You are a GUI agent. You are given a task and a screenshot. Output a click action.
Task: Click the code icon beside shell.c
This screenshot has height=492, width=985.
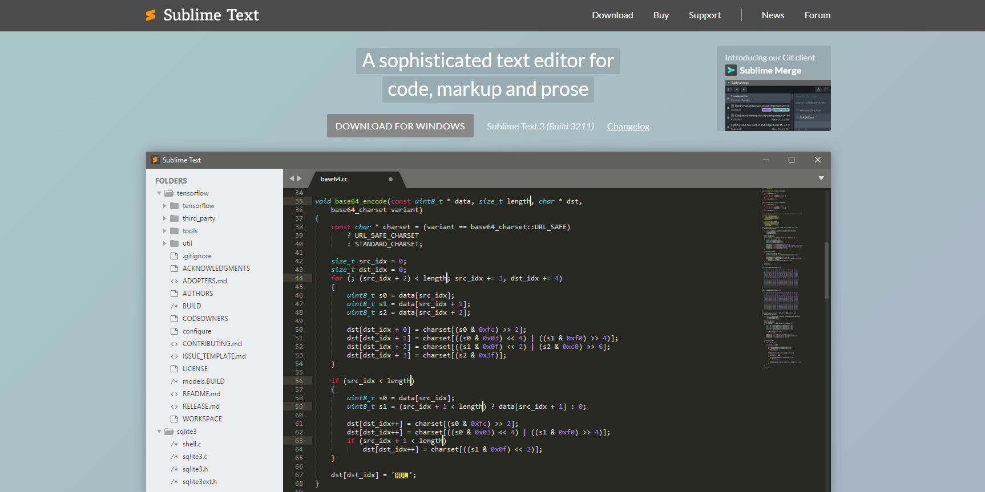pos(175,444)
